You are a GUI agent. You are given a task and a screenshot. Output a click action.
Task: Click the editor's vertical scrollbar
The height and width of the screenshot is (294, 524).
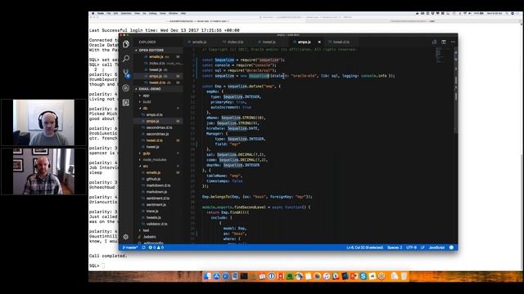[x=456, y=90]
